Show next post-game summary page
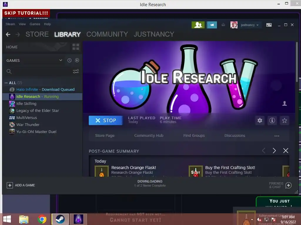The width and height of the screenshot is (301, 225). 274,151
